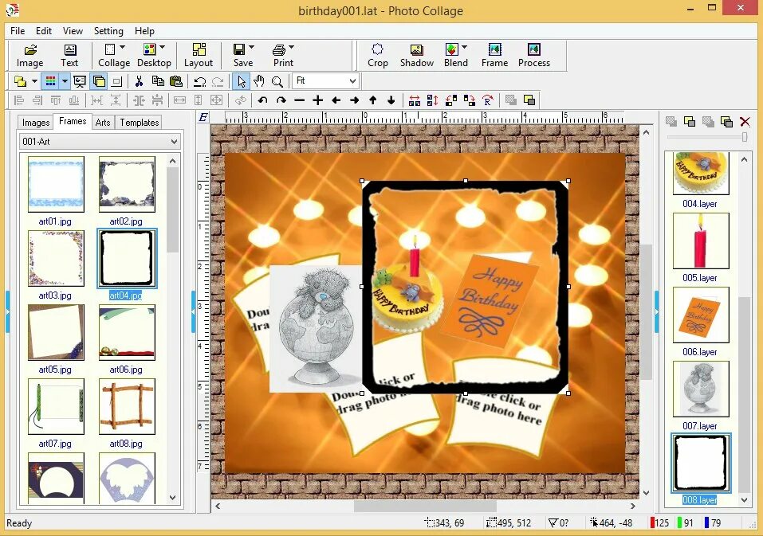This screenshot has width=763, height=536.
Task: Open the Setting menu
Action: (x=108, y=30)
